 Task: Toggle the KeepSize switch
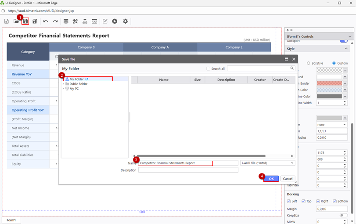[x=344, y=215]
